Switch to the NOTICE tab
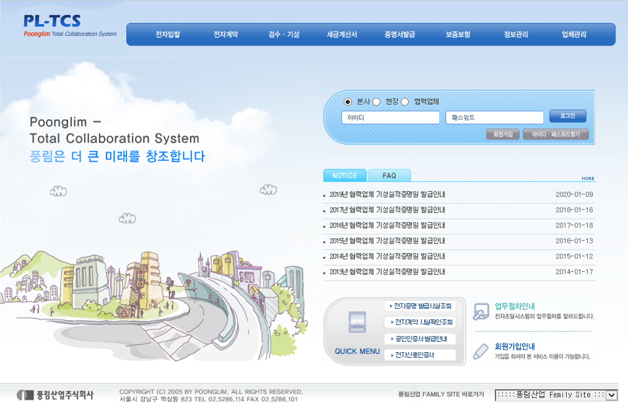Image resolution: width=628 pixels, height=414 pixels. [x=345, y=175]
